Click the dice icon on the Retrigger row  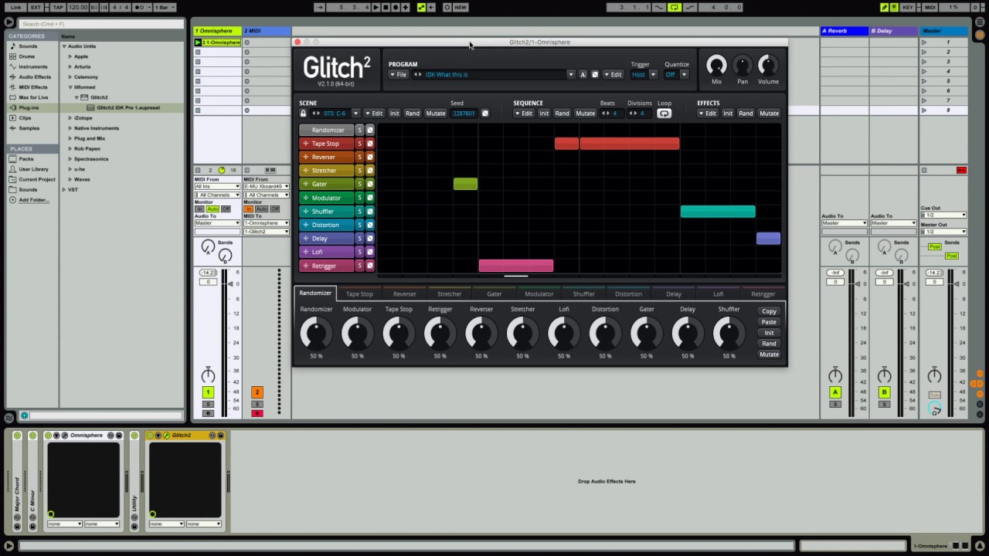pos(370,266)
